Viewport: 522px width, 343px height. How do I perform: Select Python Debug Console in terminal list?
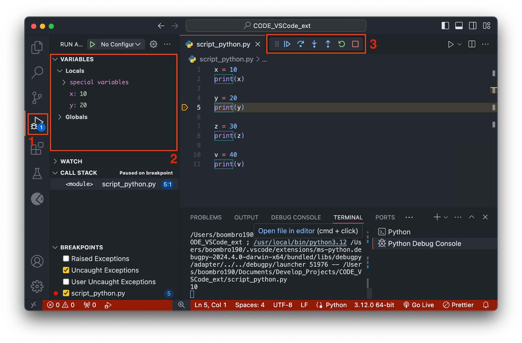pos(424,243)
